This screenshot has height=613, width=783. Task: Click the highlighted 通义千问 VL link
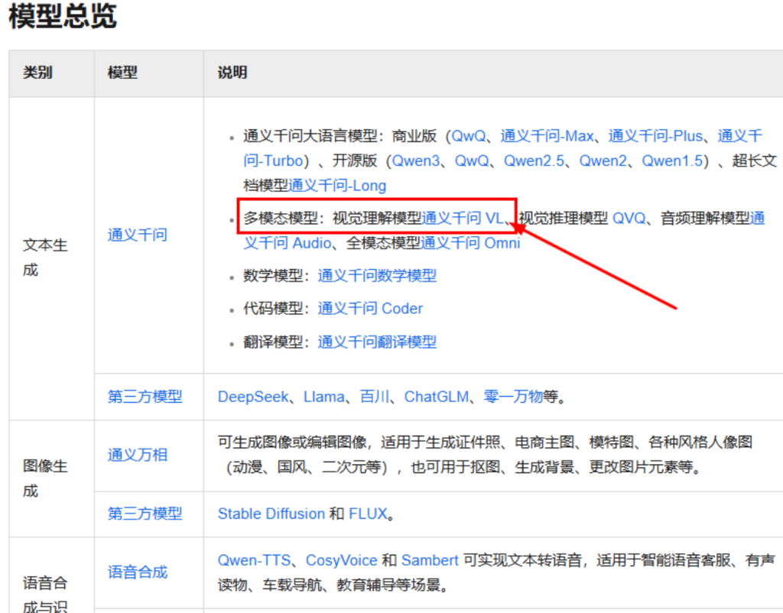(463, 219)
